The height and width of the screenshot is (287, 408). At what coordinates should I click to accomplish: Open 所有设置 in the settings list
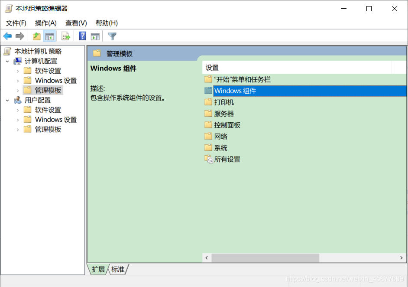(227, 159)
